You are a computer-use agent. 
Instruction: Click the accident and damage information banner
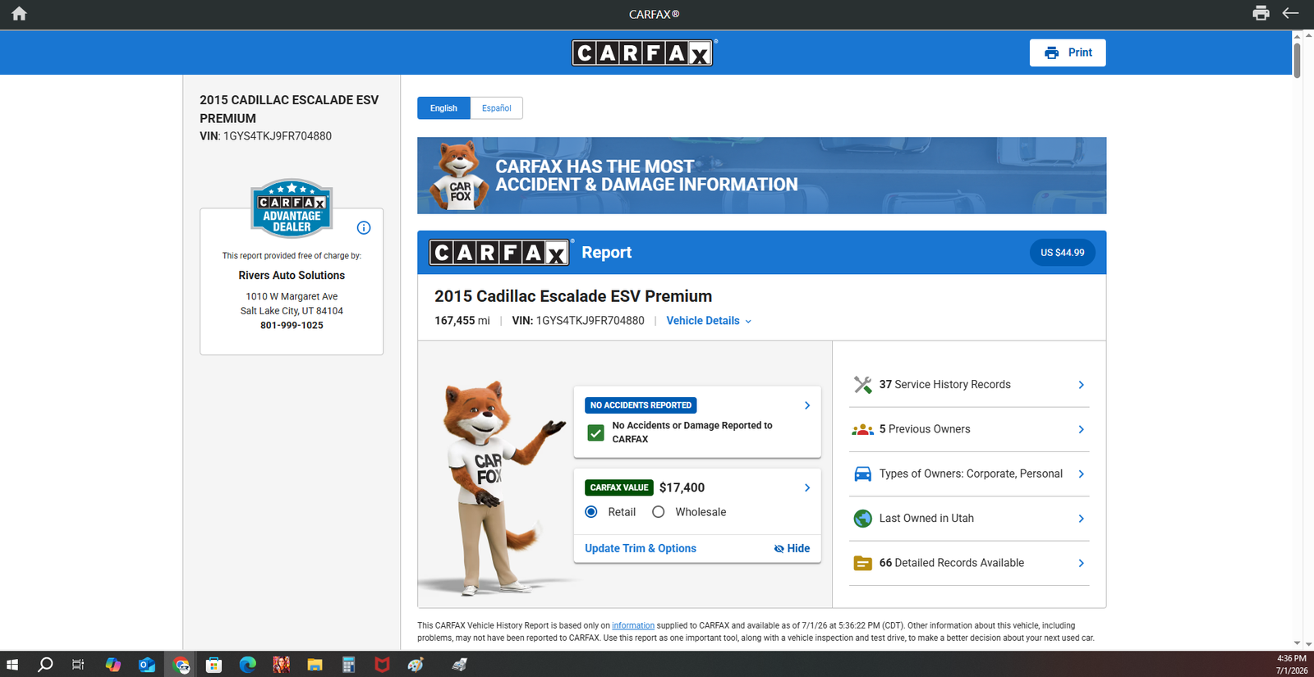(761, 176)
